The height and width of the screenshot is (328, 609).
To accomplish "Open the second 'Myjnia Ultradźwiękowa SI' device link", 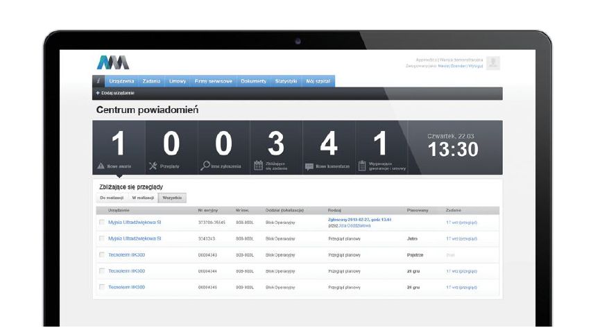I will pyautogui.click(x=135, y=238).
